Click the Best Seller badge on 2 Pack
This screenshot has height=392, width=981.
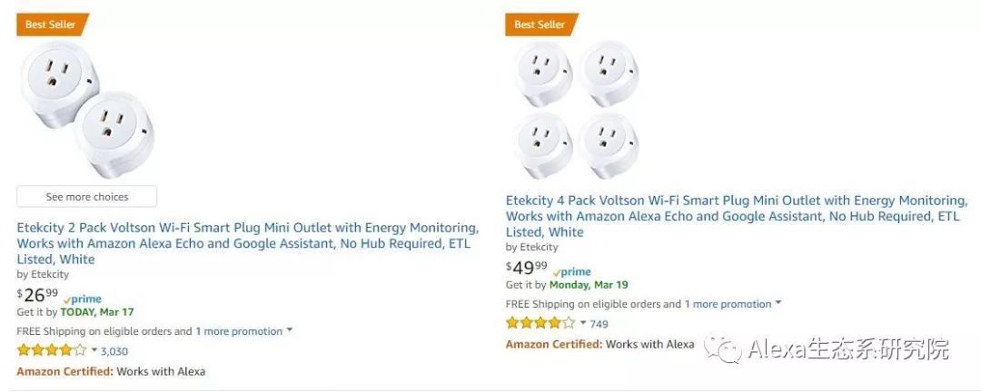[50, 24]
